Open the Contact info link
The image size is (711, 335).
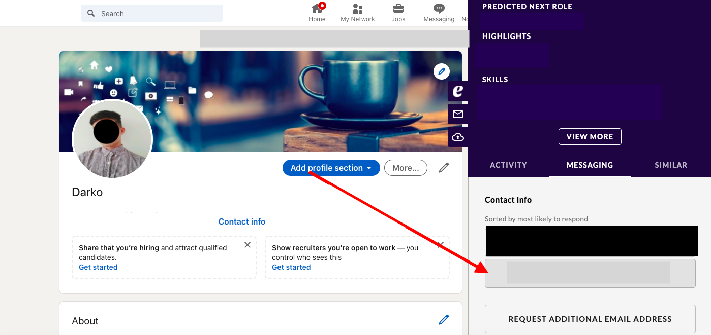point(242,221)
